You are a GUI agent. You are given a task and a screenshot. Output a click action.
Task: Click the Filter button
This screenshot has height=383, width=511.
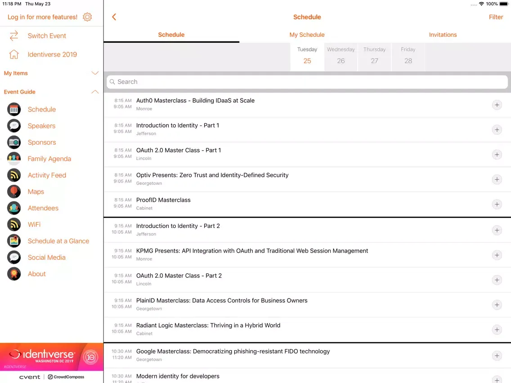click(x=496, y=17)
